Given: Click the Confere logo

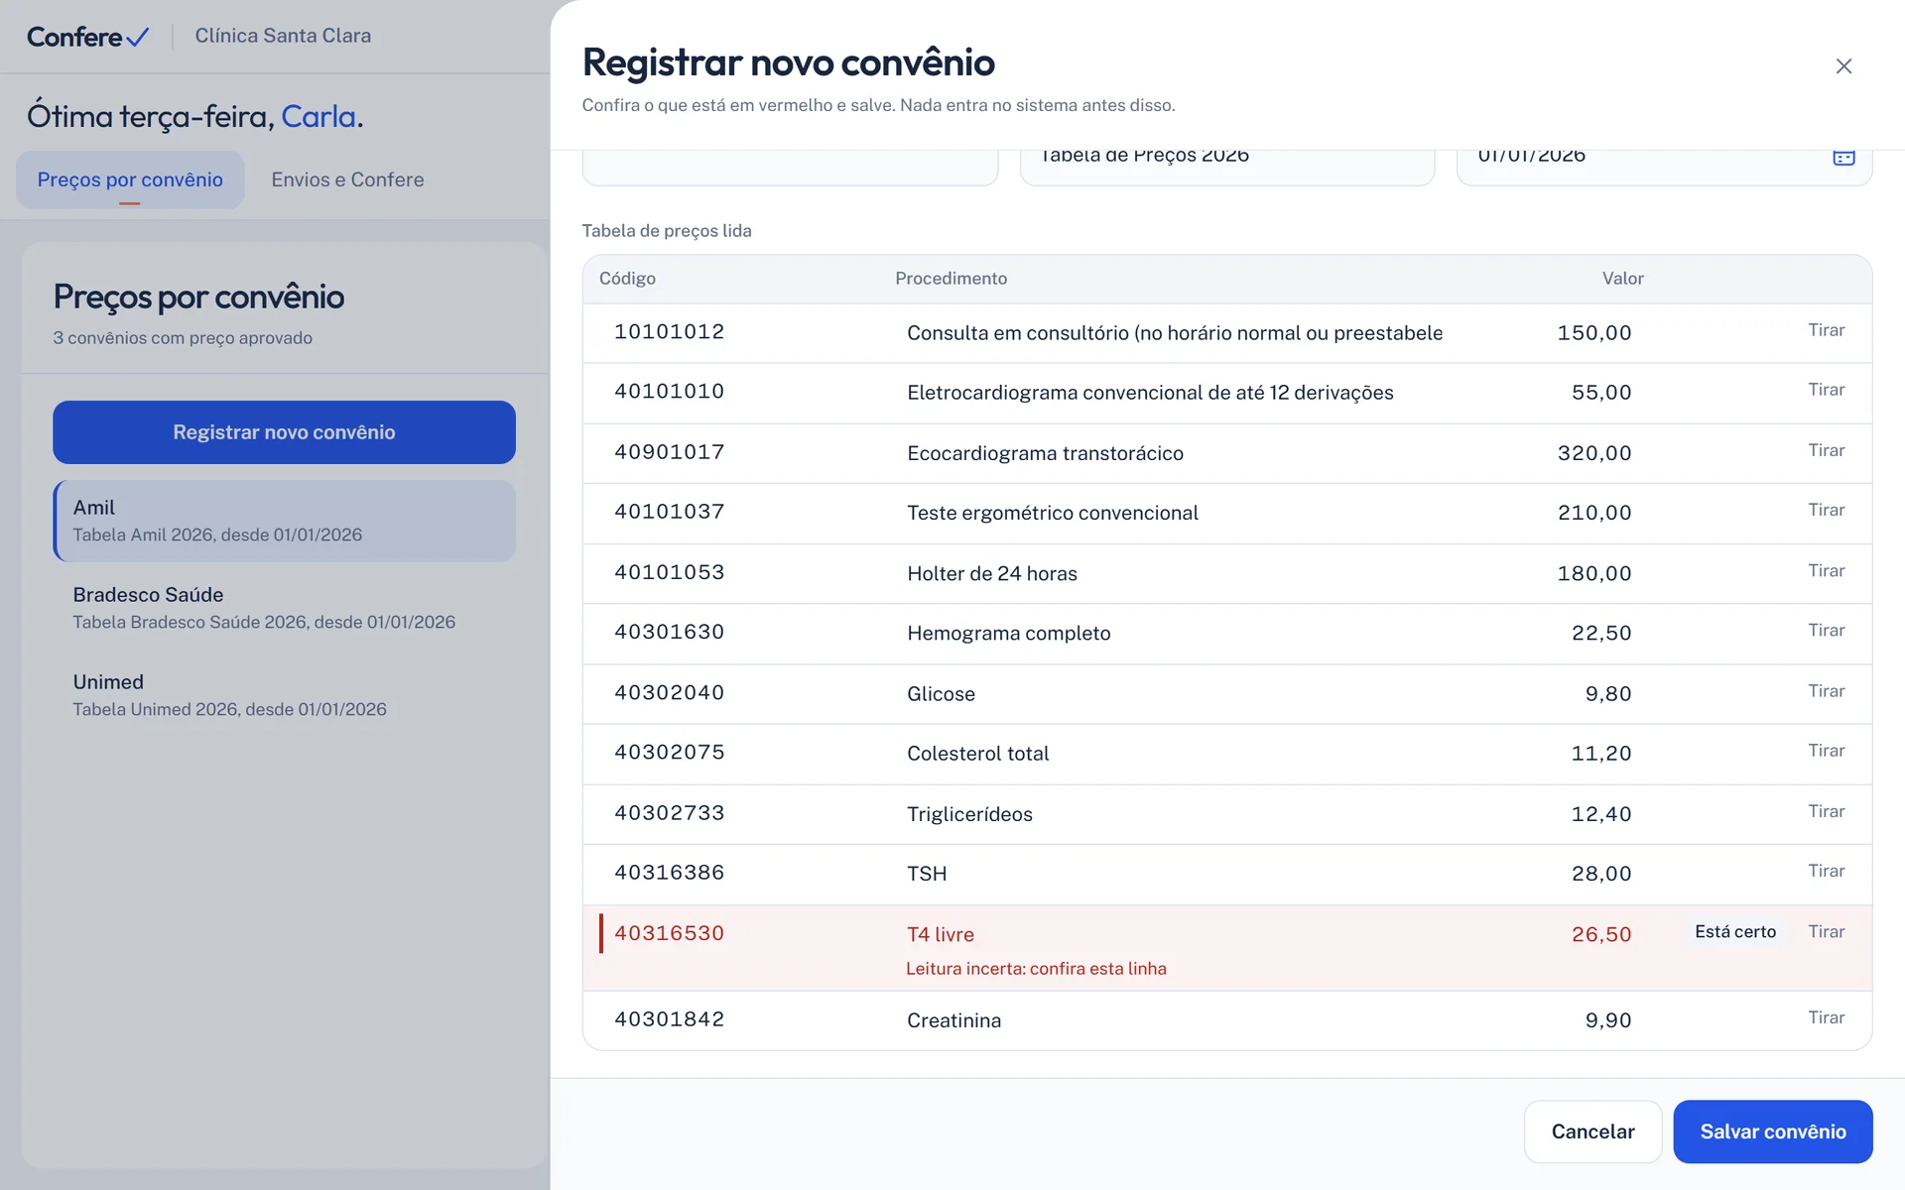Looking at the screenshot, I should click(x=88, y=37).
